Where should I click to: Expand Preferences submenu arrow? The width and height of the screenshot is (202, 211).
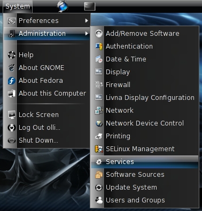click(x=87, y=21)
